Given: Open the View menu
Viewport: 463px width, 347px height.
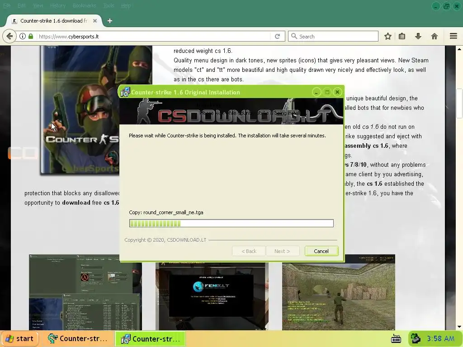Looking at the screenshot, I should (x=38, y=5).
